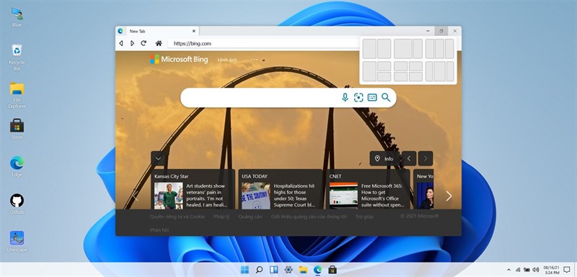Image resolution: width=577 pixels, height=277 pixels.
Task: Snap to tall left zone of left-plus-two-stacked layout
Action: point(369,71)
